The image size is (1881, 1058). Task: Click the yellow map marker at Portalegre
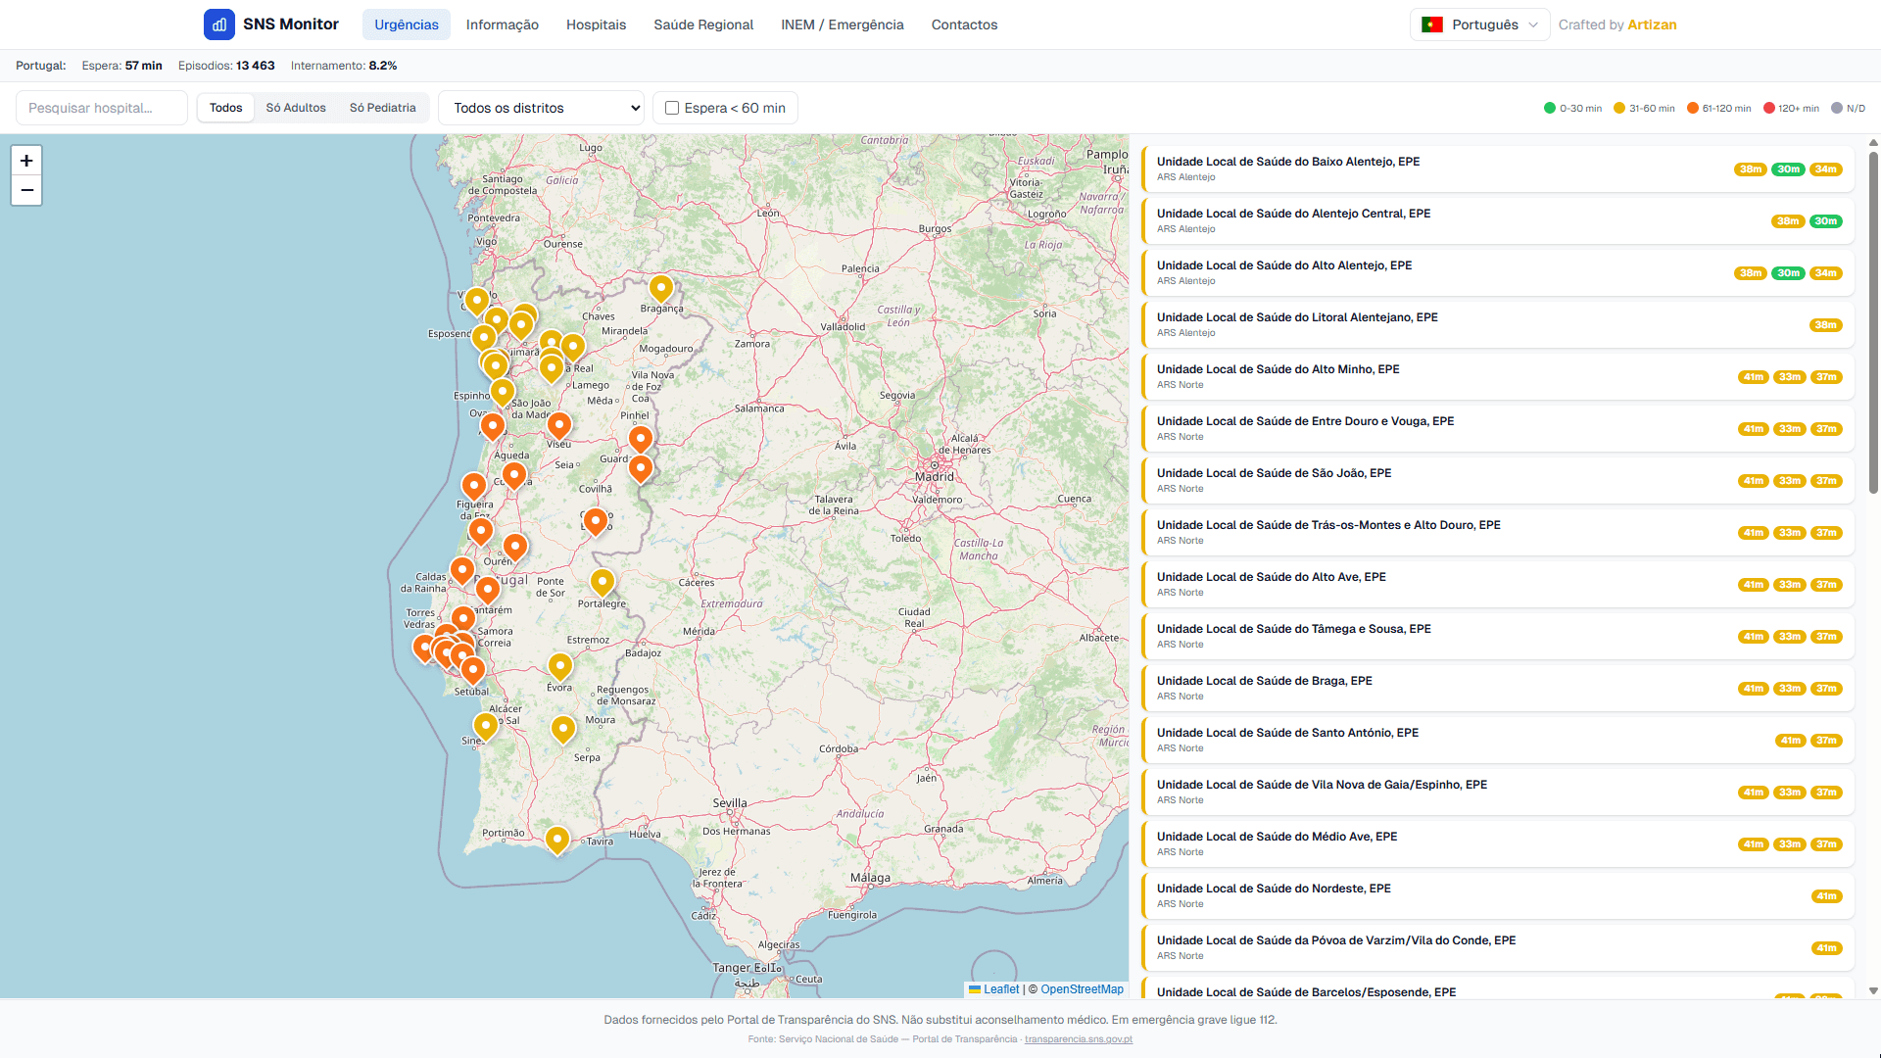coord(602,582)
